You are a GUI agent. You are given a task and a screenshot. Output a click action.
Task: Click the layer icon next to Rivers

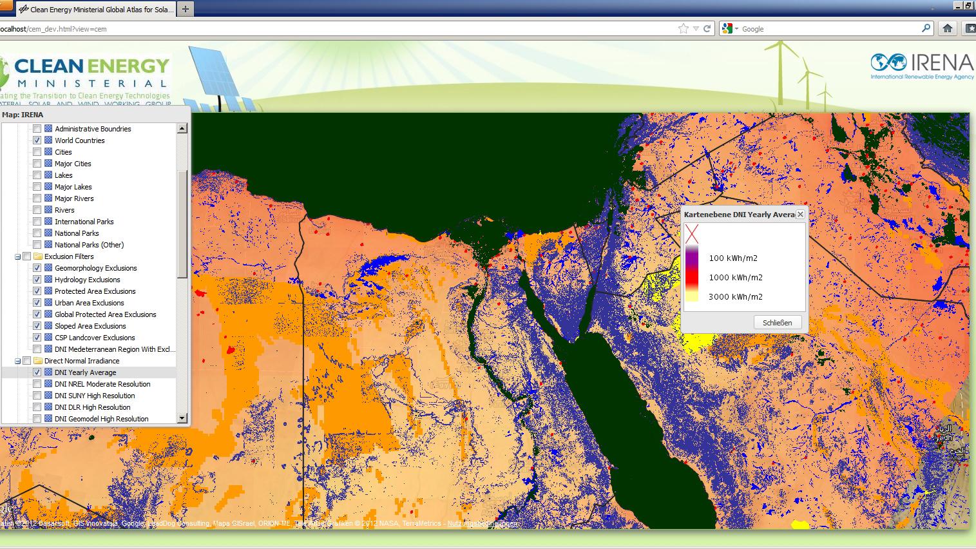pyautogui.click(x=48, y=210)
